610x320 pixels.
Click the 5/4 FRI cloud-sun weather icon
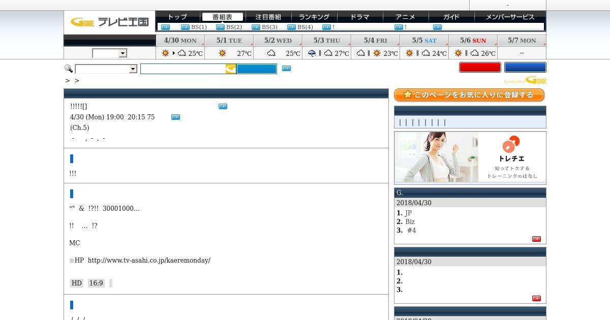coord(369,53)
